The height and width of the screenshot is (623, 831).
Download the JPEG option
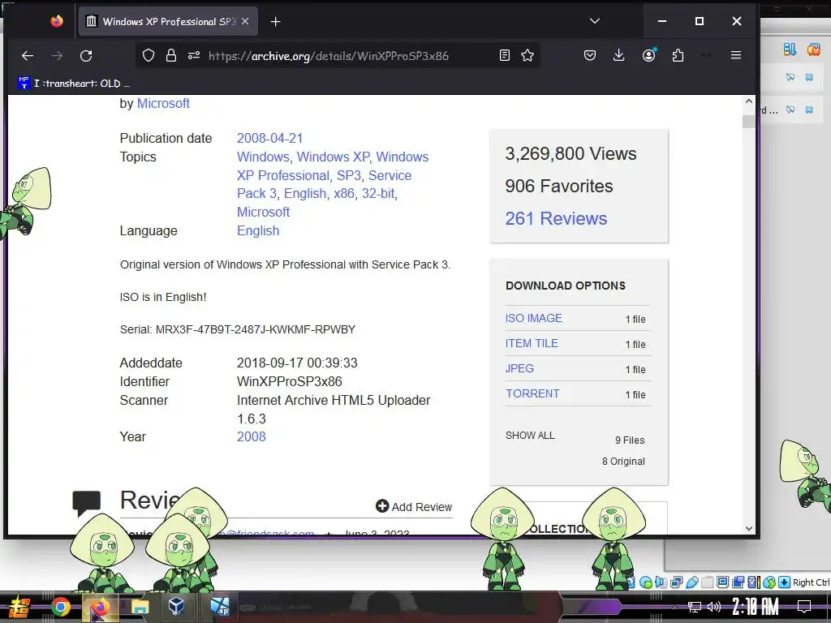[519, 368]
